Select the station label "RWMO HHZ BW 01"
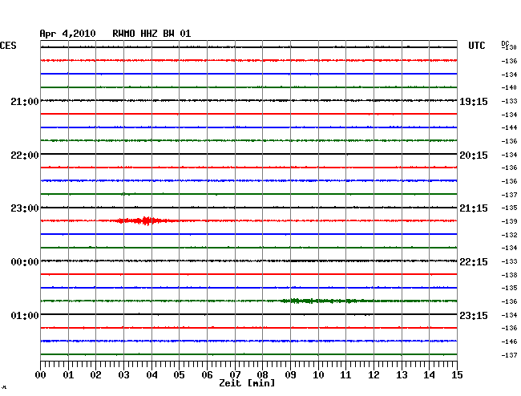Viewport: 521px width, 396px height. click(151, 34)
